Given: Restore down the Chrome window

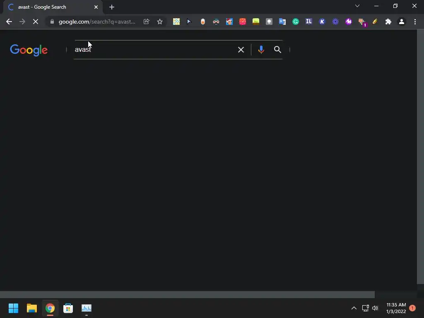Looking at the screenshot, I should pos(395,6).
